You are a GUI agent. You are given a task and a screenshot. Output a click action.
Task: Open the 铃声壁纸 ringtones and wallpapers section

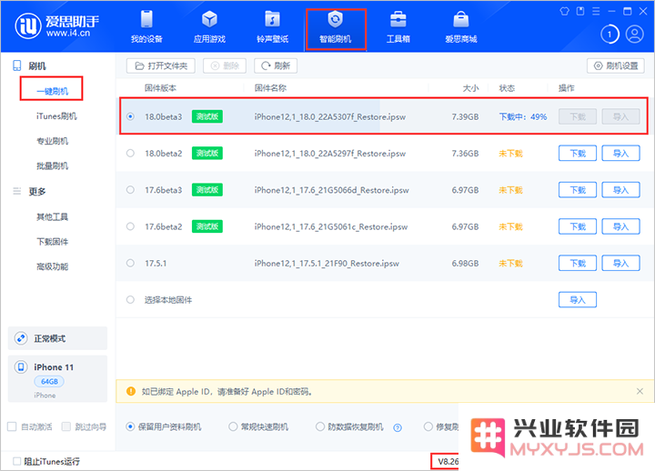pyautogui.click(x=272, y=27)
